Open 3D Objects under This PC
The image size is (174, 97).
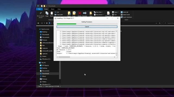click(x=45, y=65)
